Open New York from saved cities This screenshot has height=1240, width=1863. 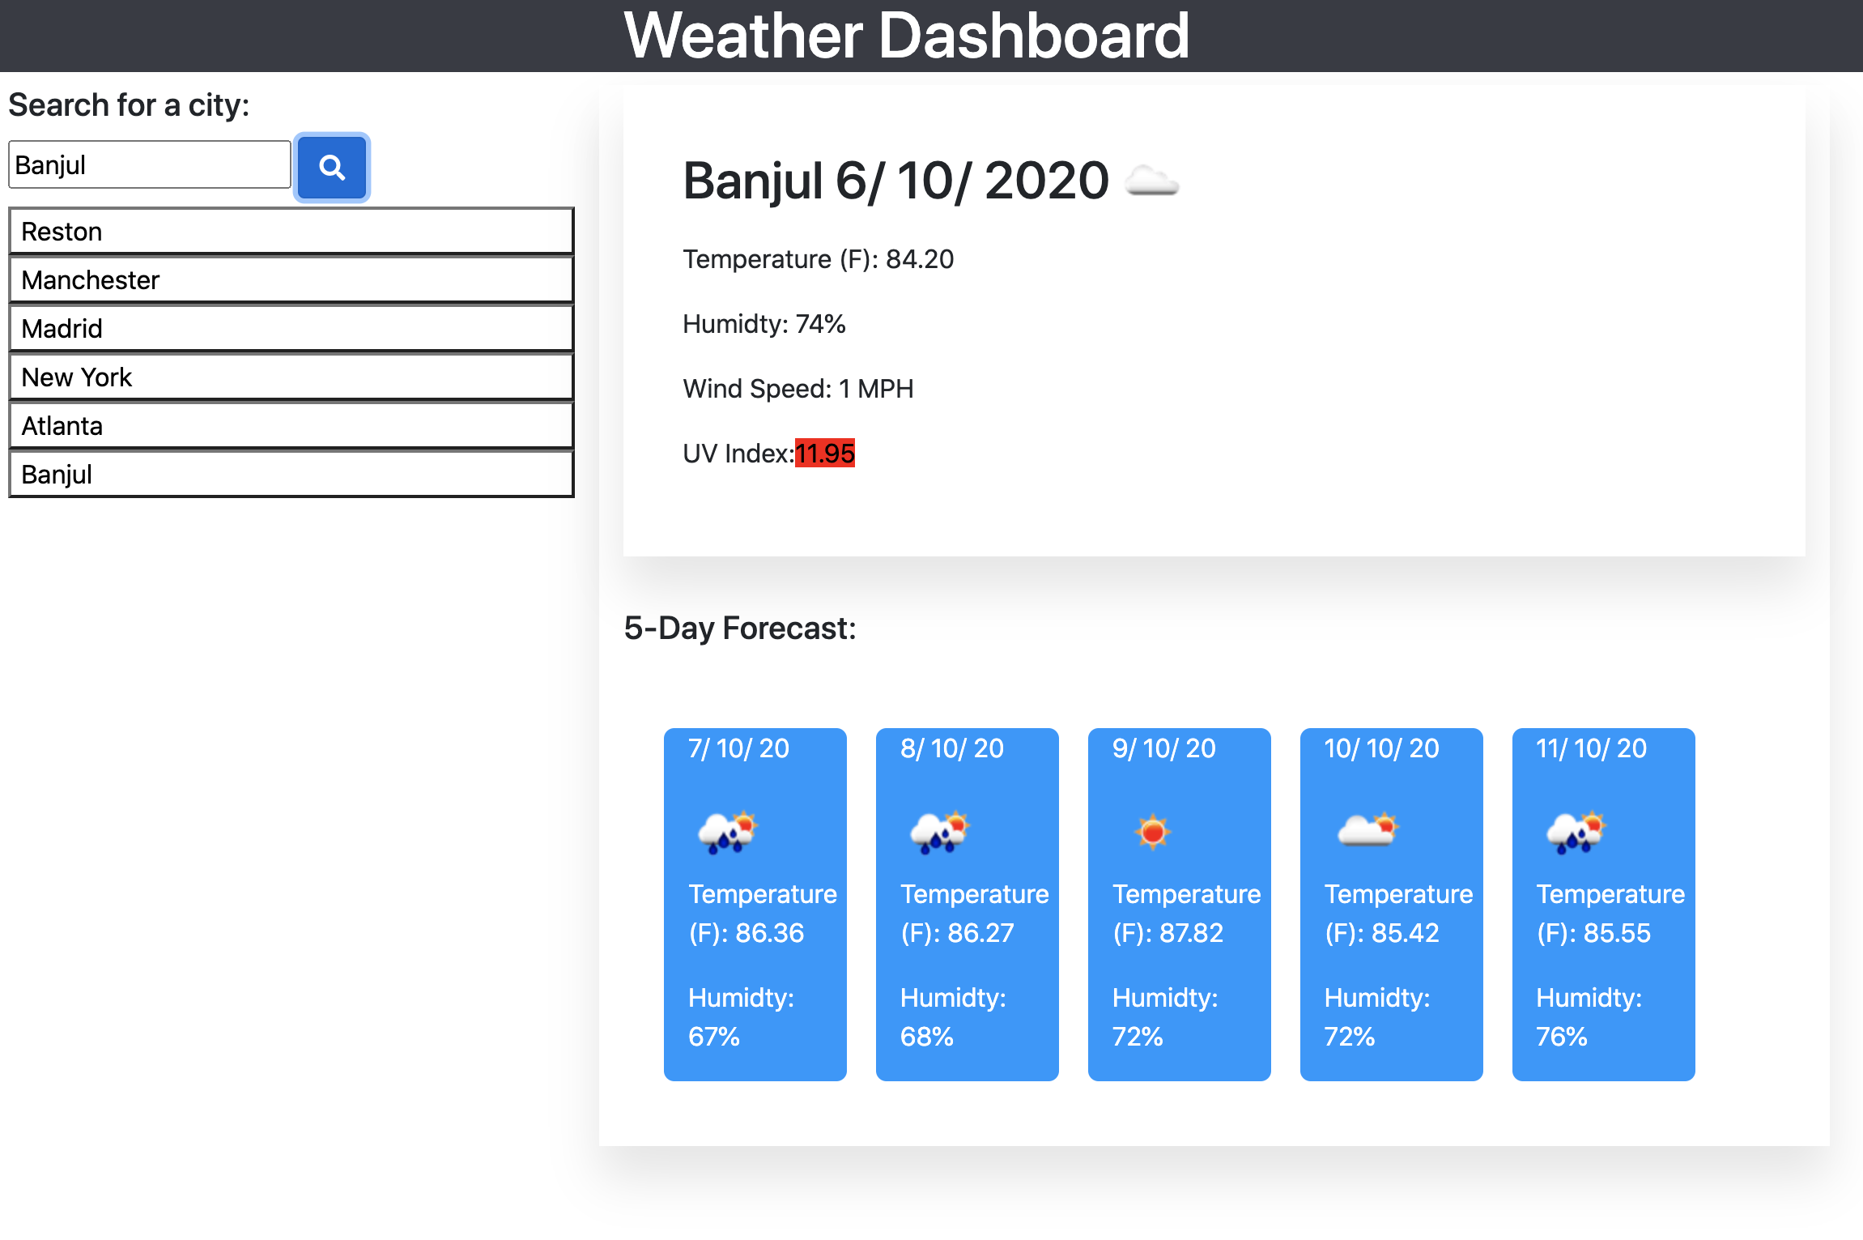tap(291, 377)
